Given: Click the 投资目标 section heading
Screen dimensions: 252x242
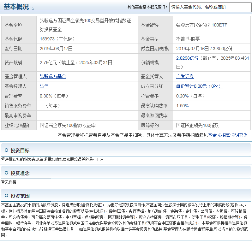Looking at the screenshot, I should (x=20, y=151).
